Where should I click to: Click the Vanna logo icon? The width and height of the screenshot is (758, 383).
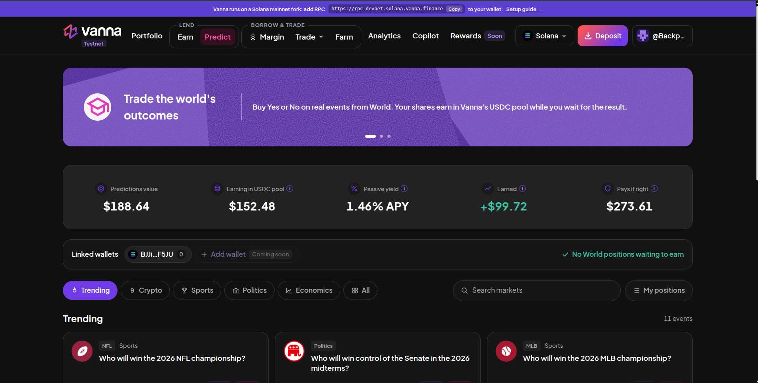(x=70, y=31)
